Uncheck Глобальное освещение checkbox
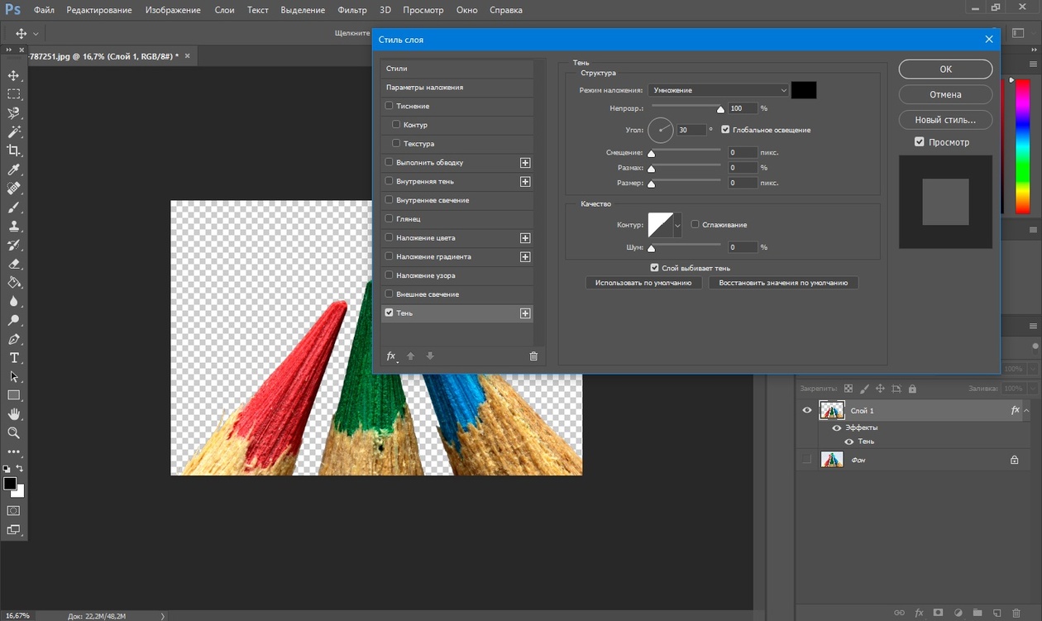The image size is (1042, 621). point(725,130)
